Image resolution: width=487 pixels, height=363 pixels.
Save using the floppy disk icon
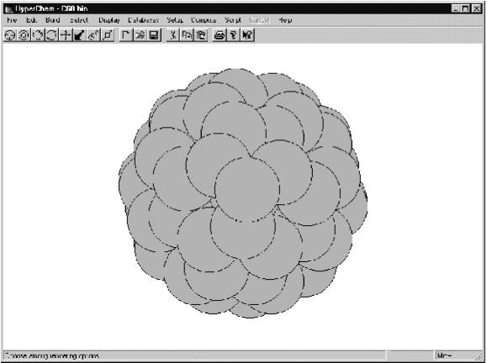click(154, 35)
